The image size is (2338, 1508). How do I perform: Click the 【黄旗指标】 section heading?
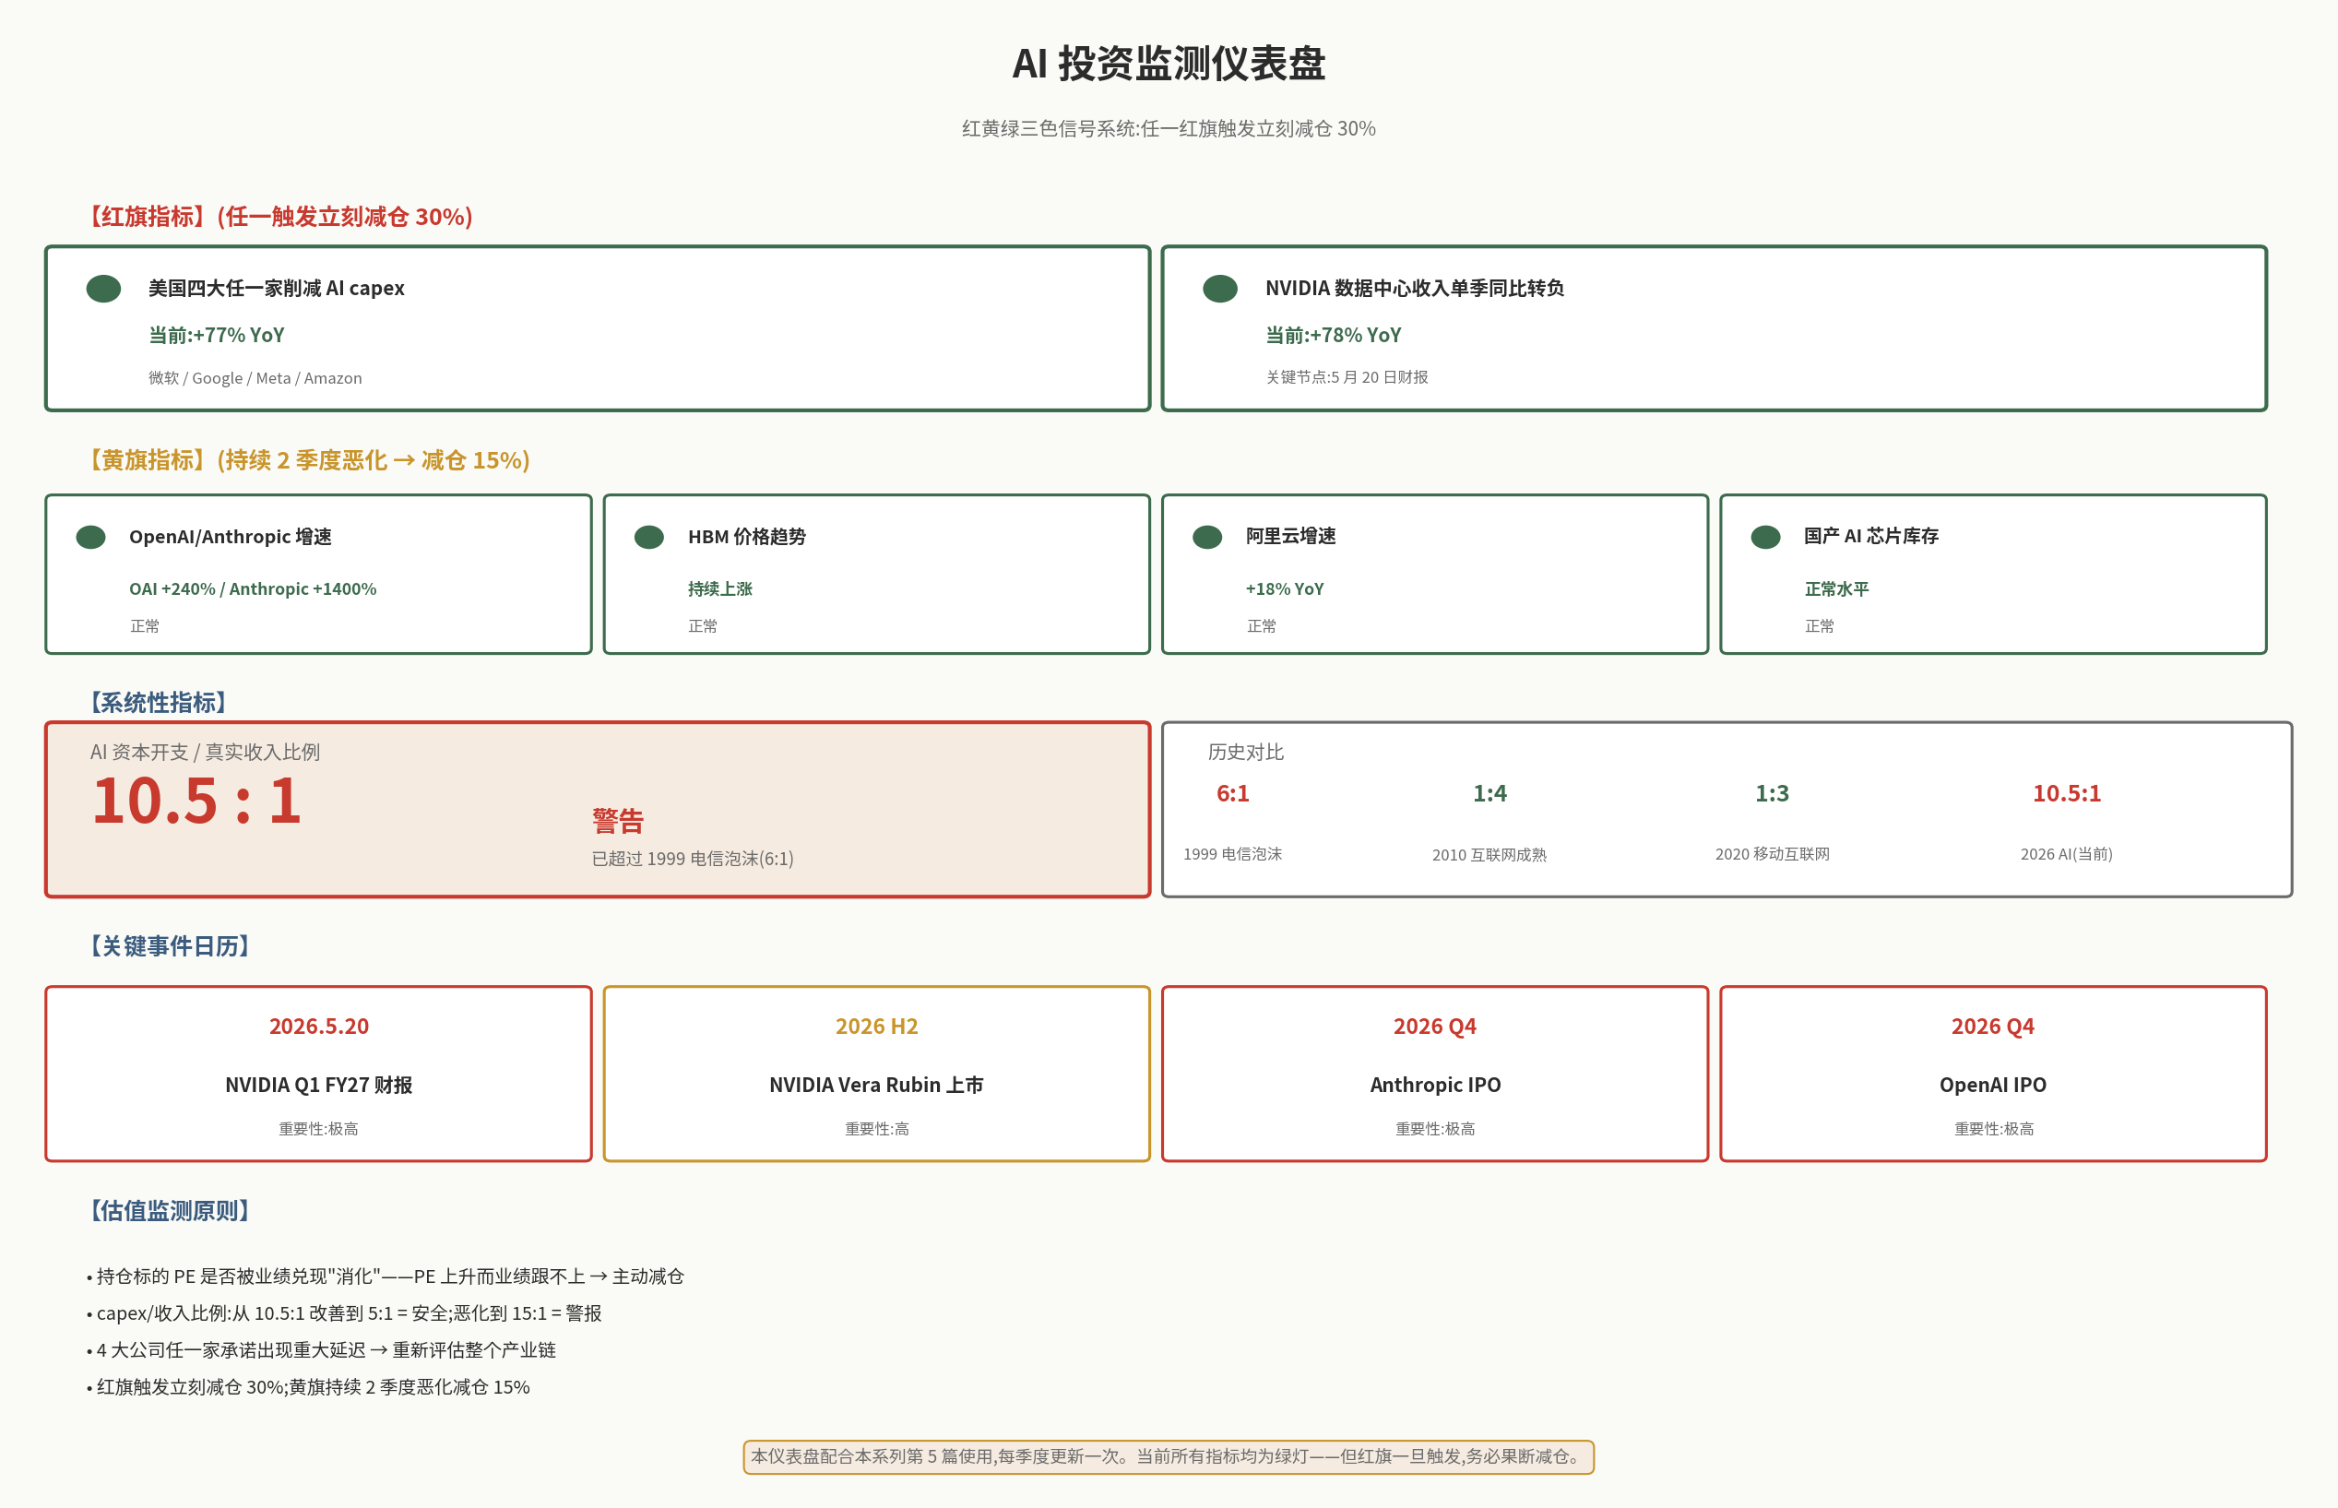[x=306, y=460]
